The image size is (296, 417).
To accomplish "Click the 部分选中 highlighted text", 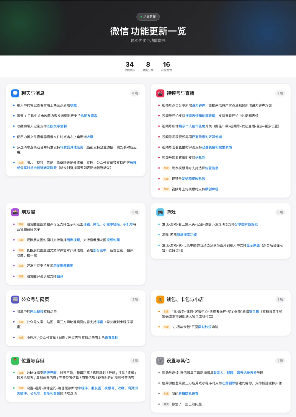I will (x=100, y=250).
